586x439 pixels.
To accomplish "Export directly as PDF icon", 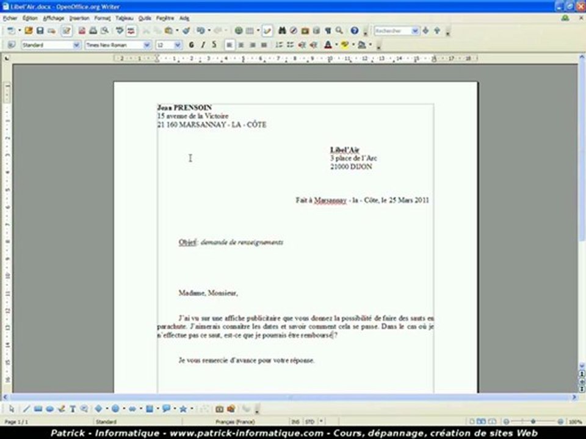I will click(82, 30).
